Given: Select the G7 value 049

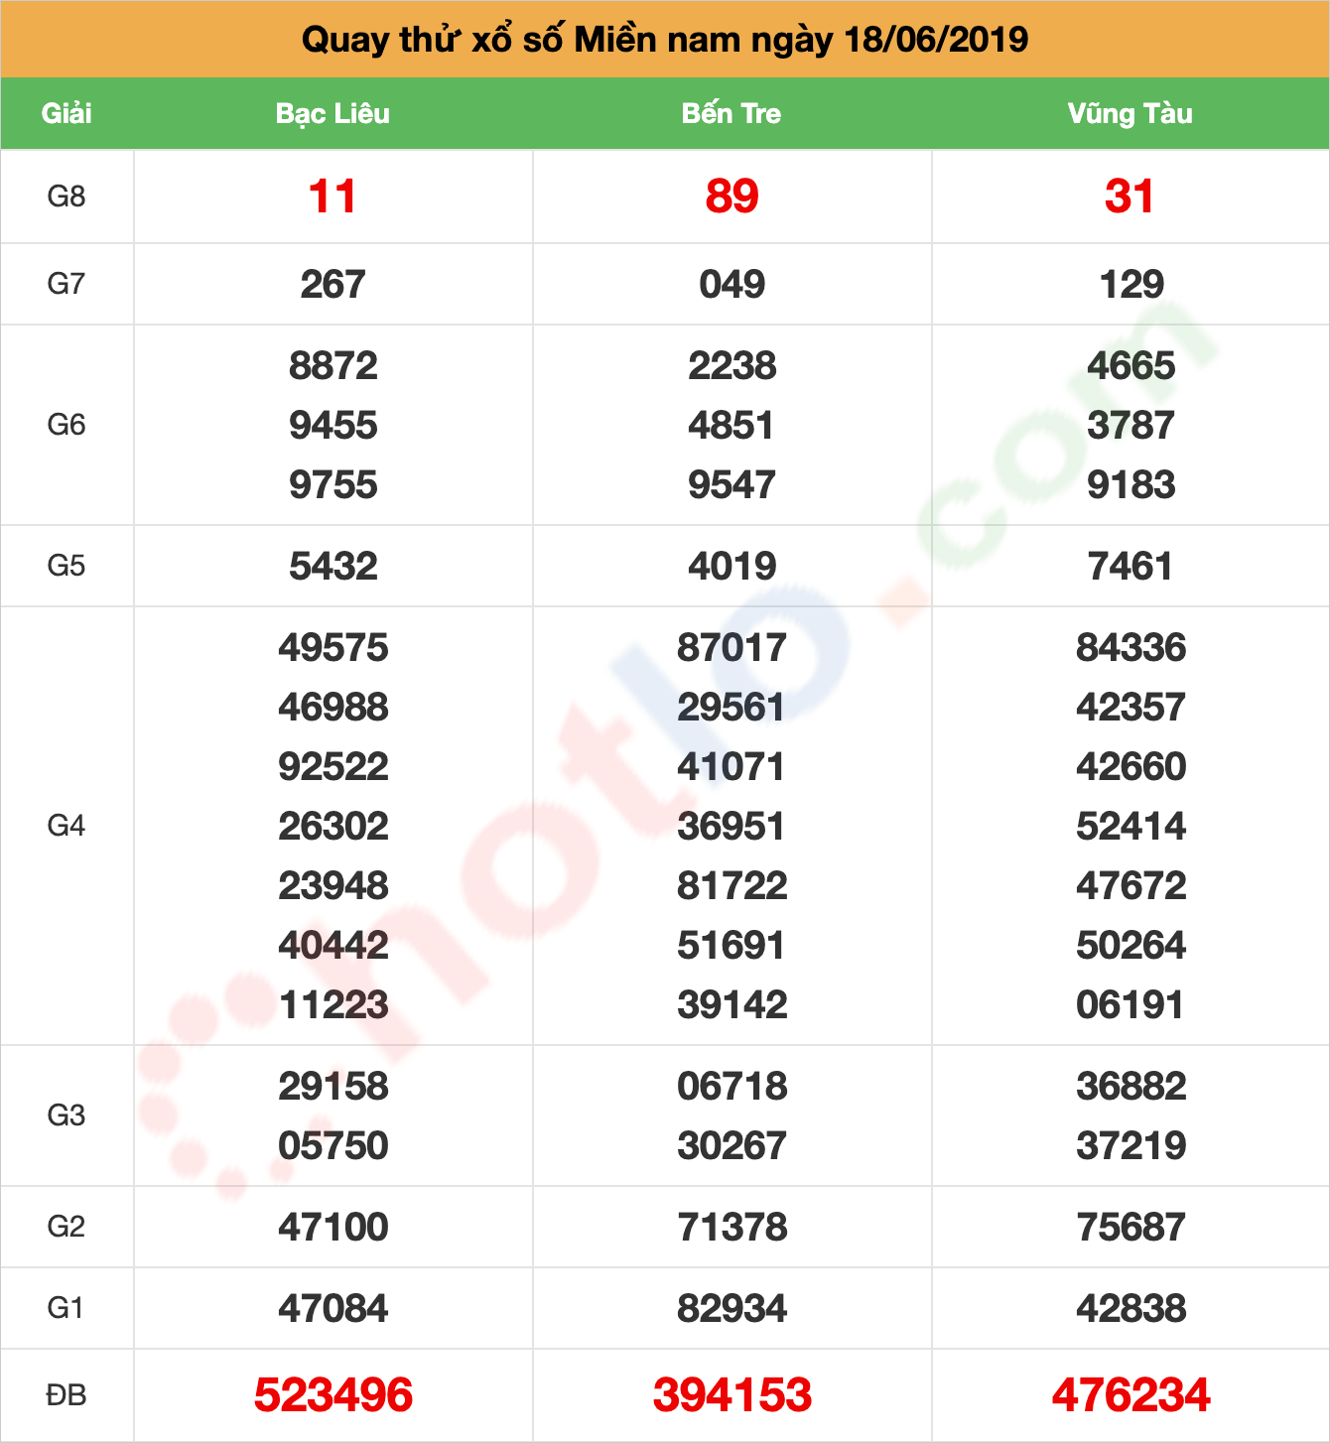Looking at the screenshot, I should (x=731, y=285).
